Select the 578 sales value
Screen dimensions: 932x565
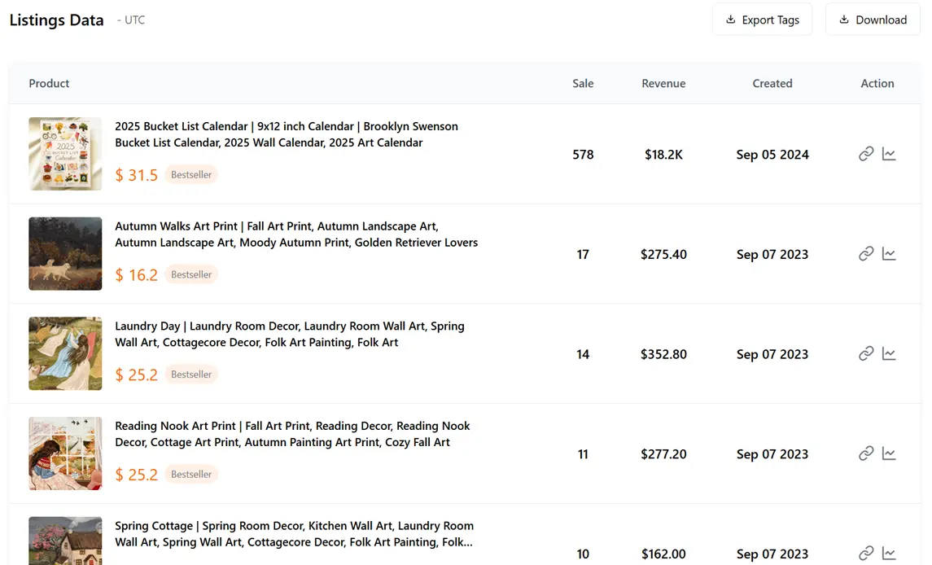[x=583, y=155]
